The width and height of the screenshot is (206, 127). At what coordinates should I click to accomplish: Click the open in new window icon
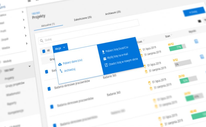coord(106,65)
